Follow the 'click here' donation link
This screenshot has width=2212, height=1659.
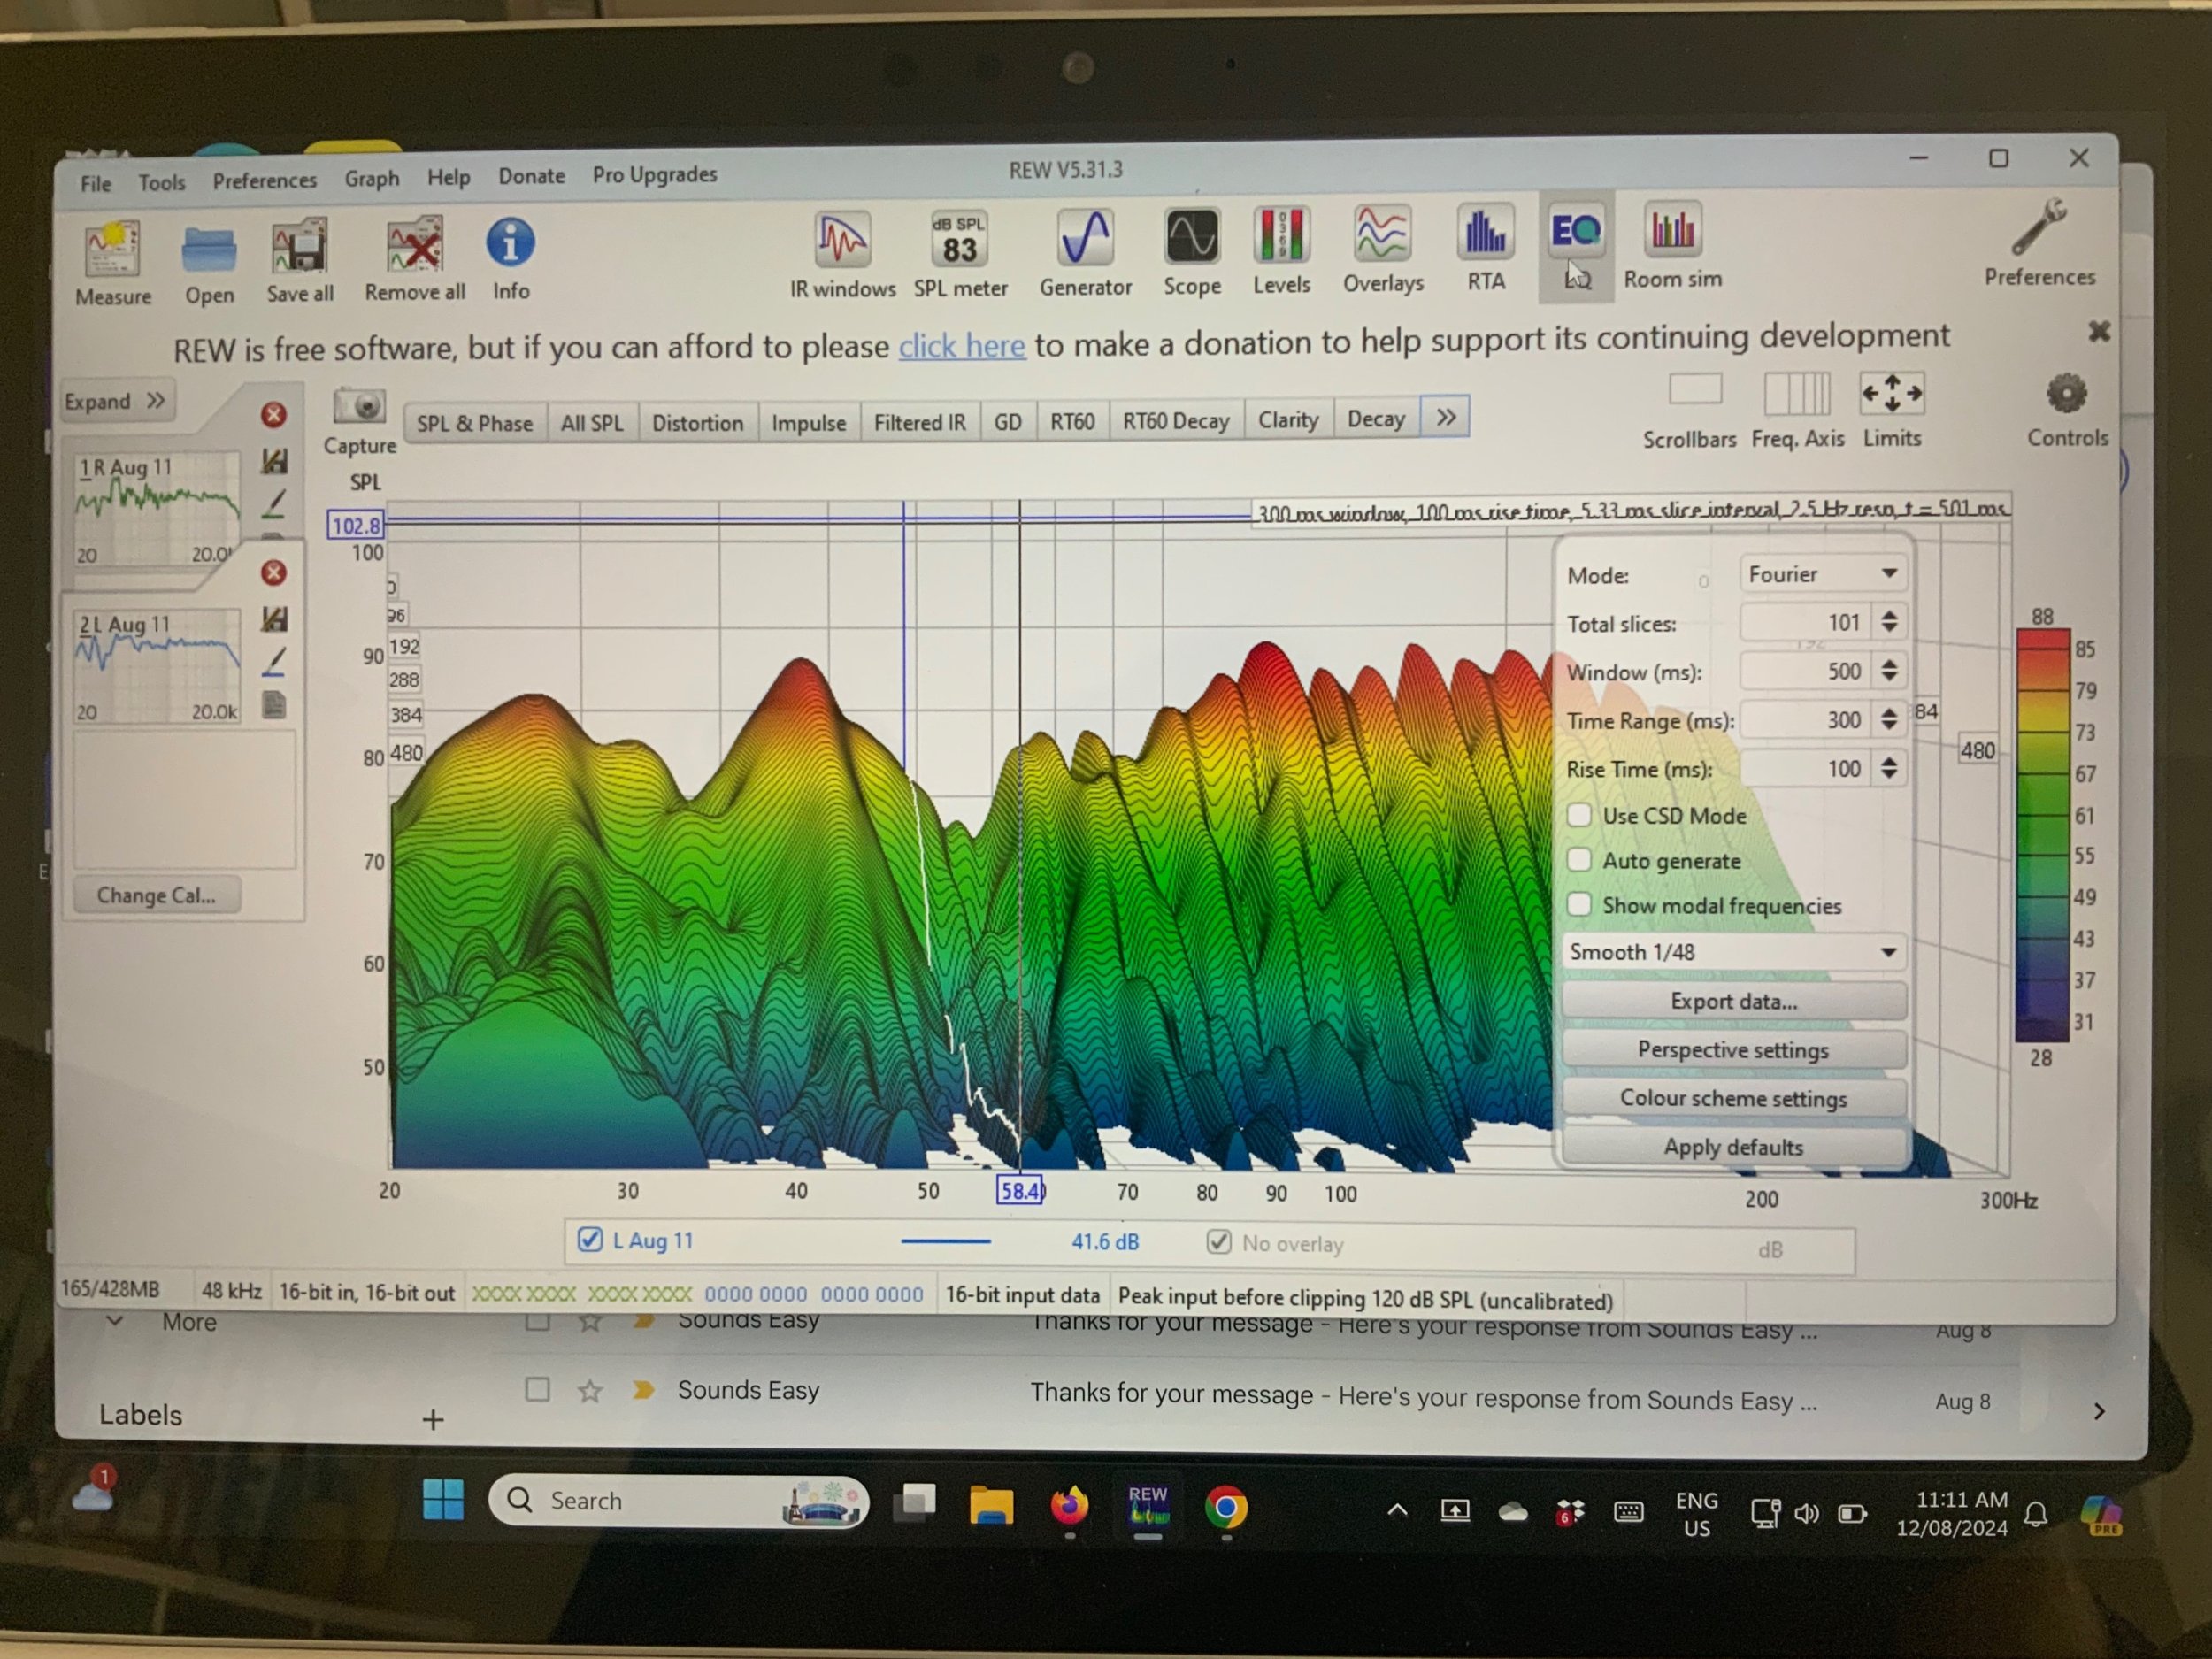(961, 346)
